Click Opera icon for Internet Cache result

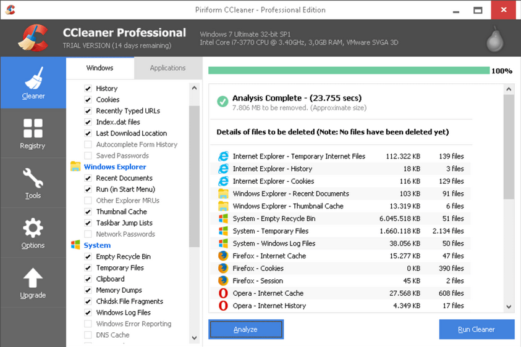223,293
